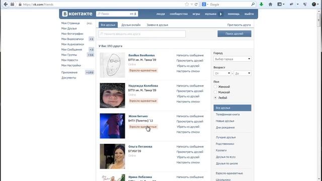Screen dimensions: 322x181
Task: Click the +152 counter beside Приложения
Action: tap(90, 72)
